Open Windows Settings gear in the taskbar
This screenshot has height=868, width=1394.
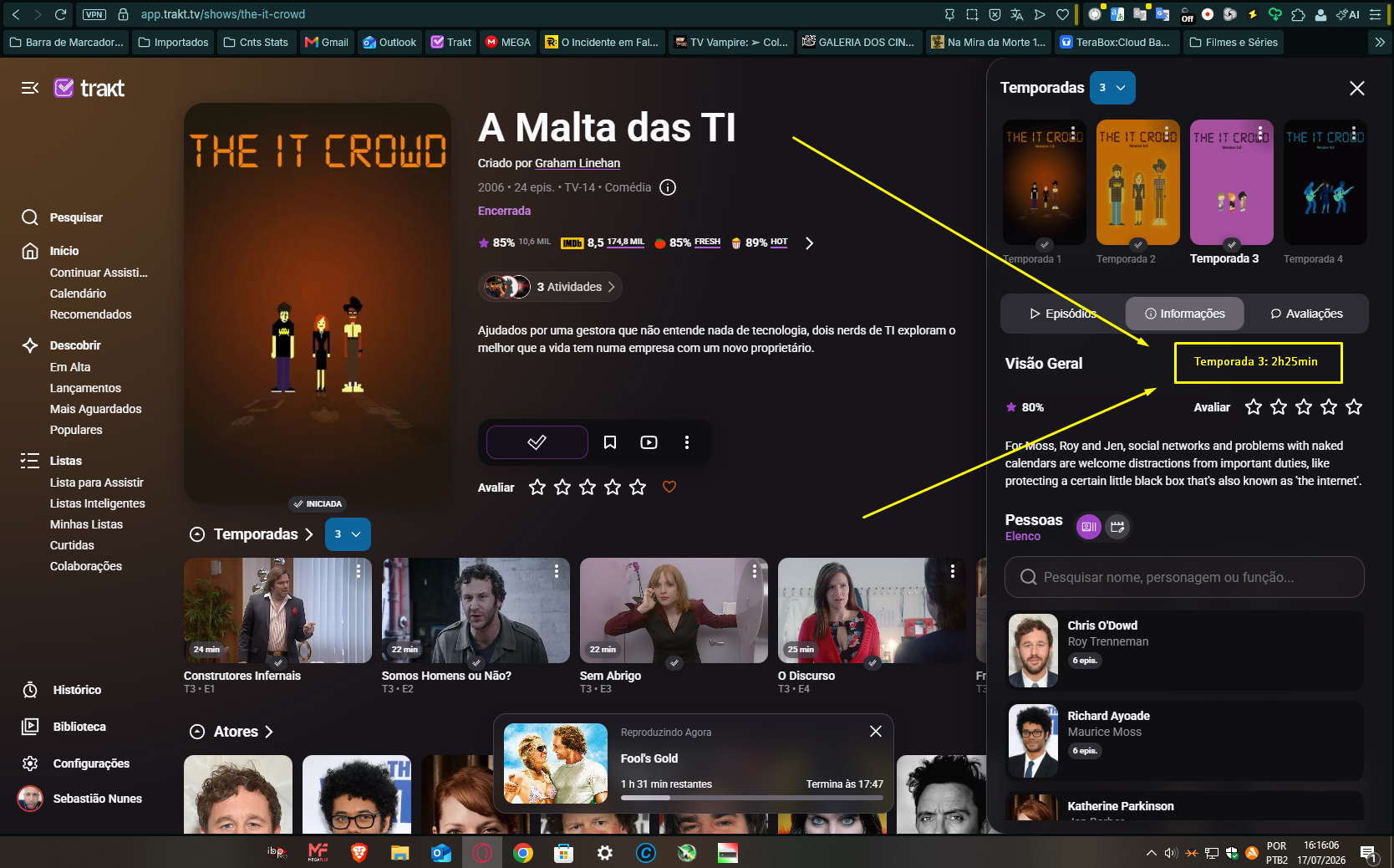click(x=605, y=853)
